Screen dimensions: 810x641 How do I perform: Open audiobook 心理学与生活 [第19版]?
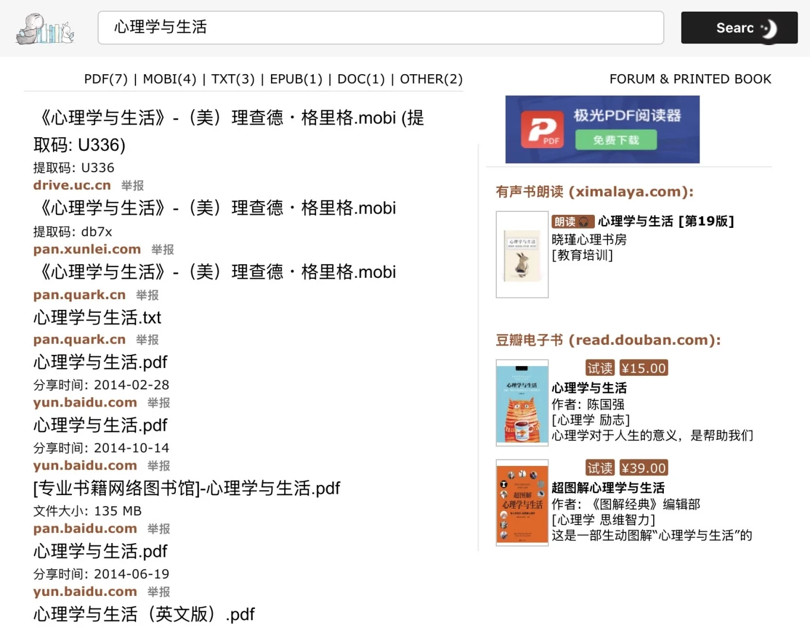666,221
